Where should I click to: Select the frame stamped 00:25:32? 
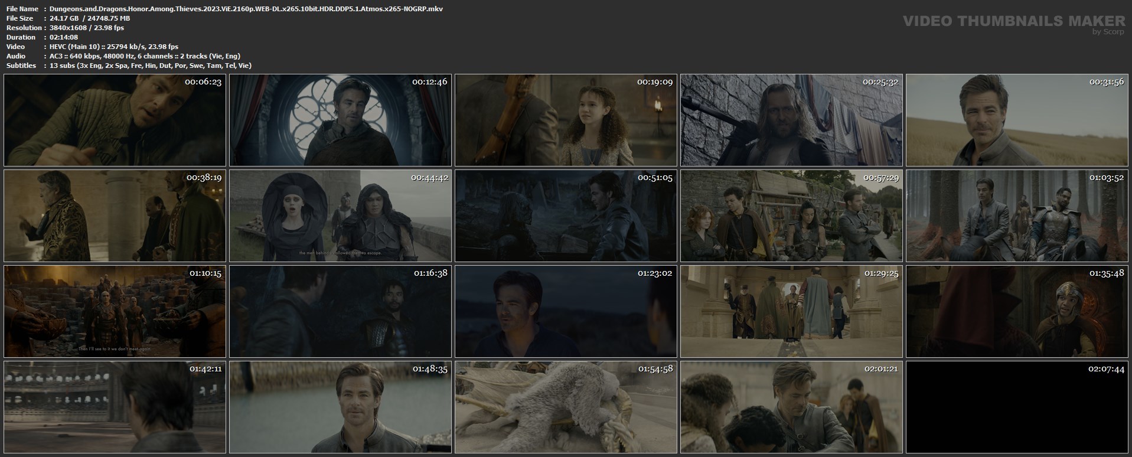click(791, 120)
